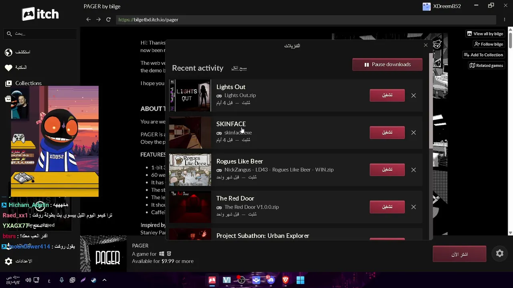
Task: Add PAGER to a collection
Action: [x=483, y=55]
